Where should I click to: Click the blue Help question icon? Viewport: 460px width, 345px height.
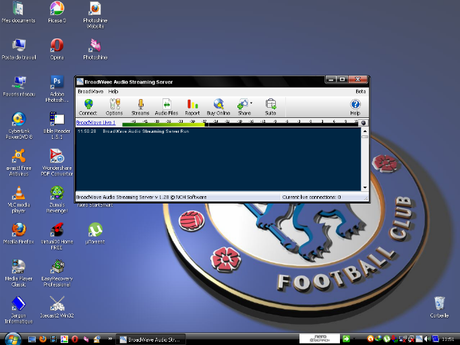(x=355, y=107)
